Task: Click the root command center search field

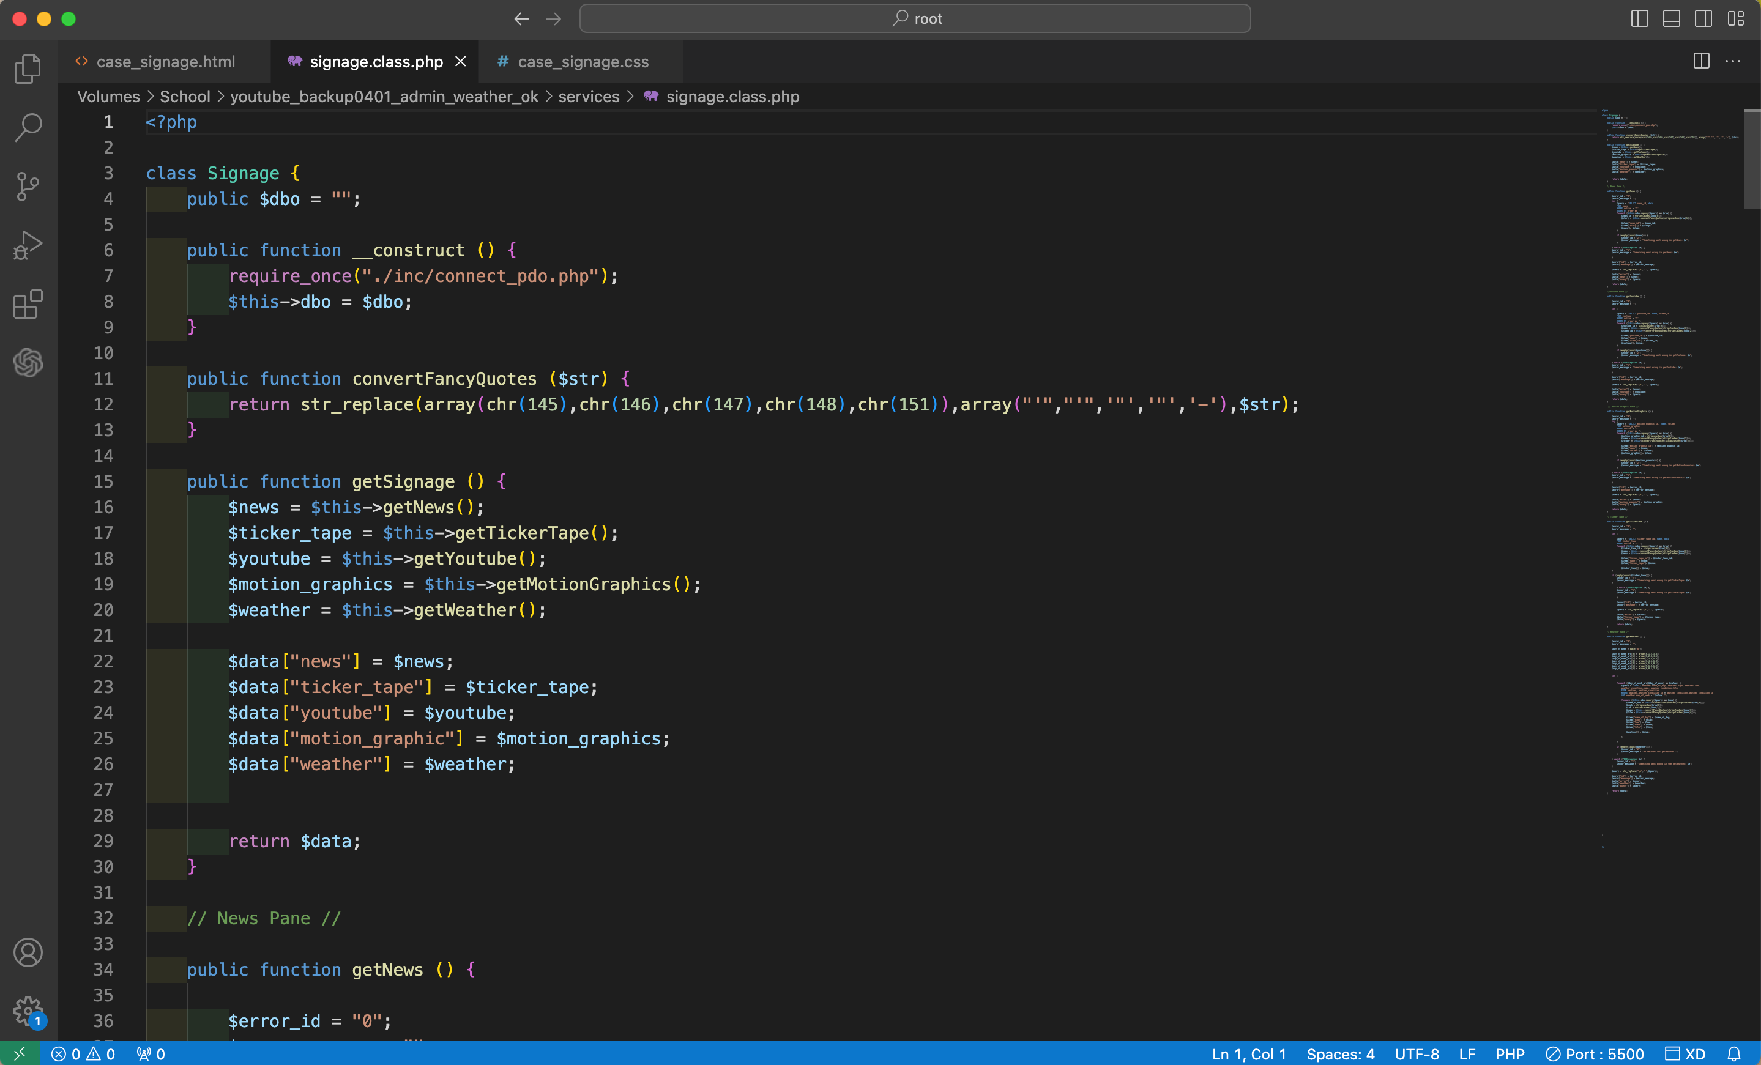Action: [x=915, y=18]
